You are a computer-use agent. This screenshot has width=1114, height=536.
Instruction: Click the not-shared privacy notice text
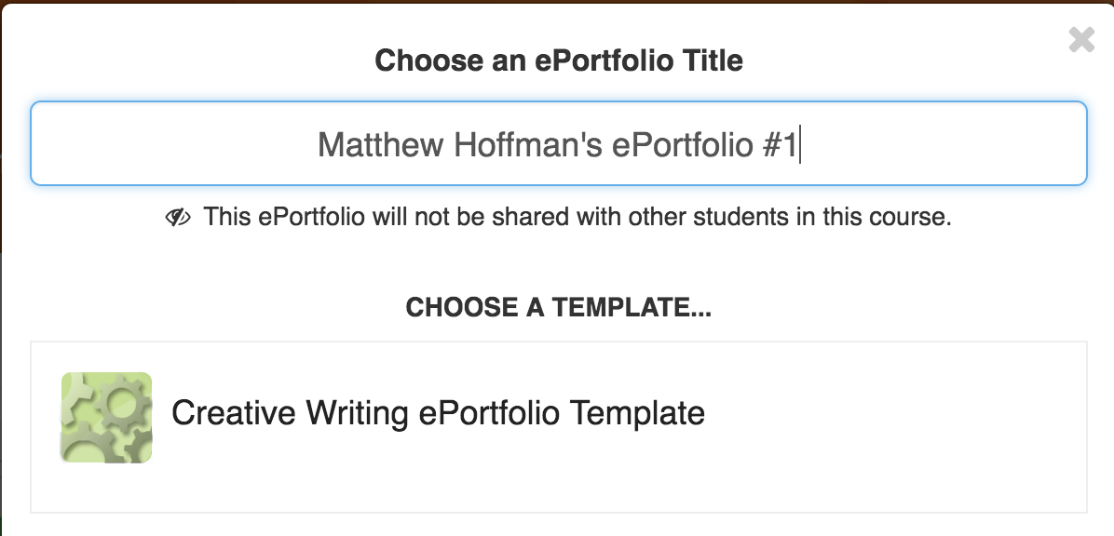coord(577,218)
